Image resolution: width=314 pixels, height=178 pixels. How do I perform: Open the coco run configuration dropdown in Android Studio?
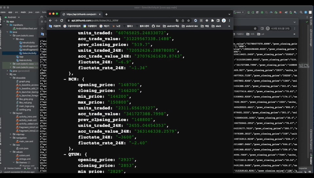point(239,12)
